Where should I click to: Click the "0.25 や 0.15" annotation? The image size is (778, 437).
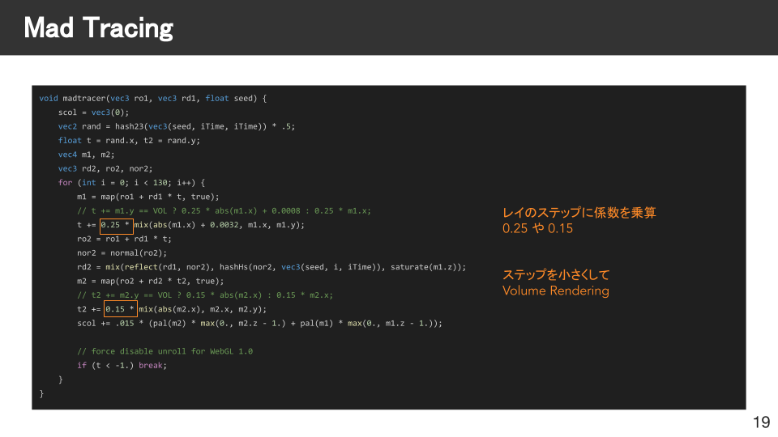[x=537, y=229]
